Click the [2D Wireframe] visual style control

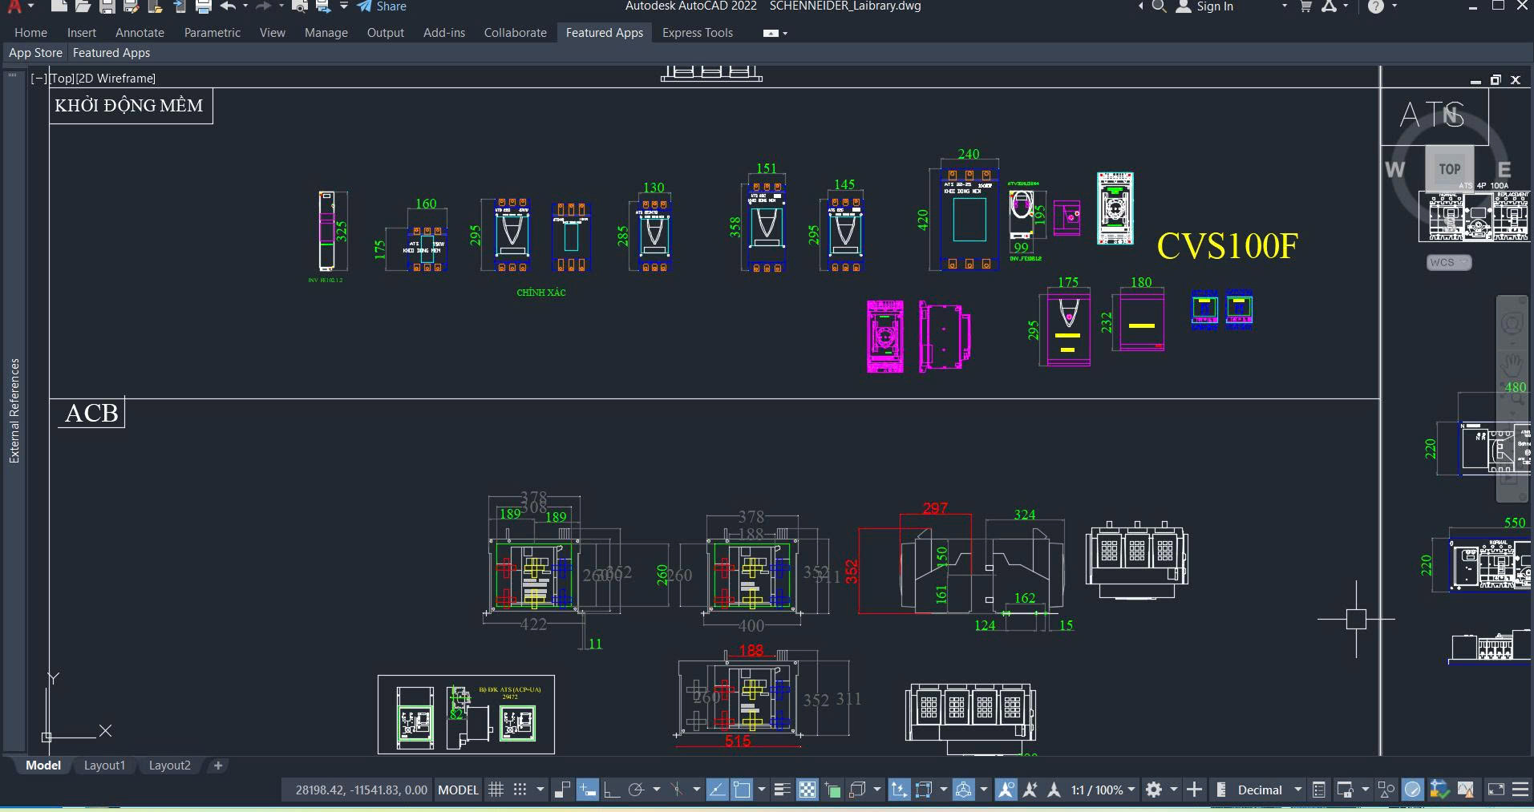coord(115,79)
